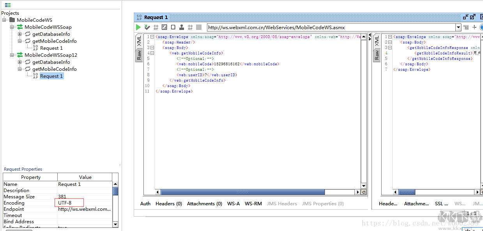
Task: Expand getDatabaseInfo under MobileCodeWSSoap12
Action: (20, 62)
